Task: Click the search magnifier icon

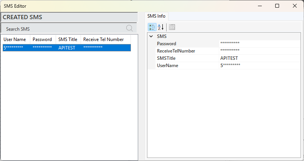Action: click(129, 28)
